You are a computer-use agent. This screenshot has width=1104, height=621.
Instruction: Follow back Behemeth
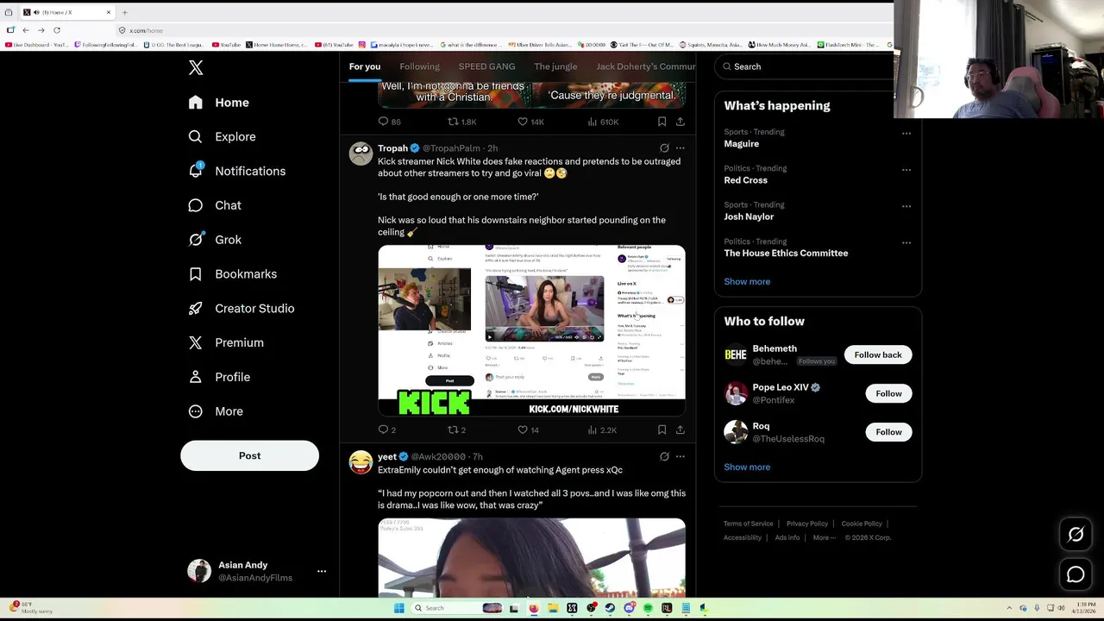coord(877,354)
